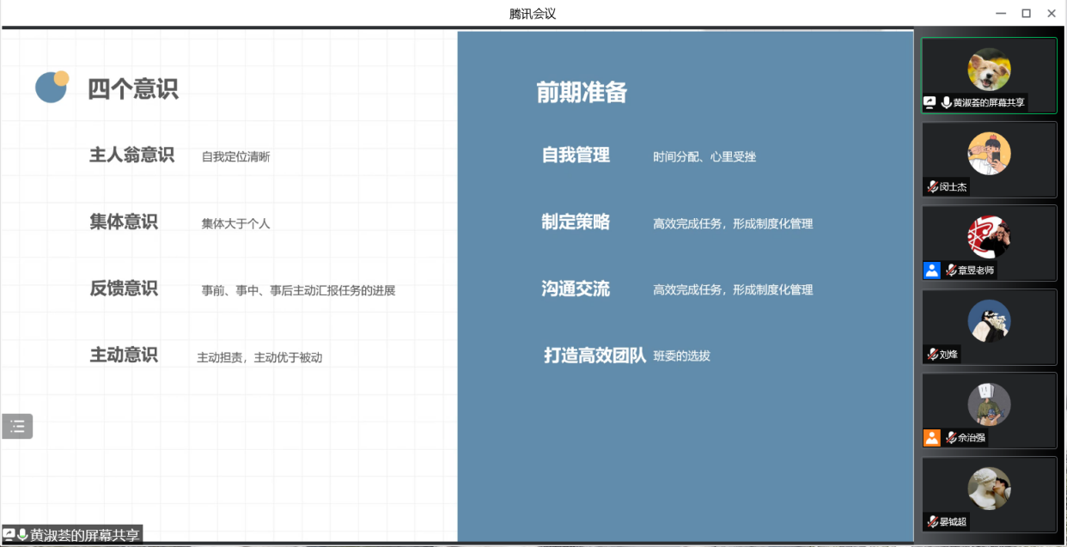
Task: Click screen share icon in 黄淑荟 tile
Action: tap(930, 102)
